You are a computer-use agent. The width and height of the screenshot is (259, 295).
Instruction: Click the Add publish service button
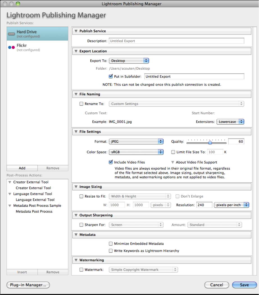(22, 168)
